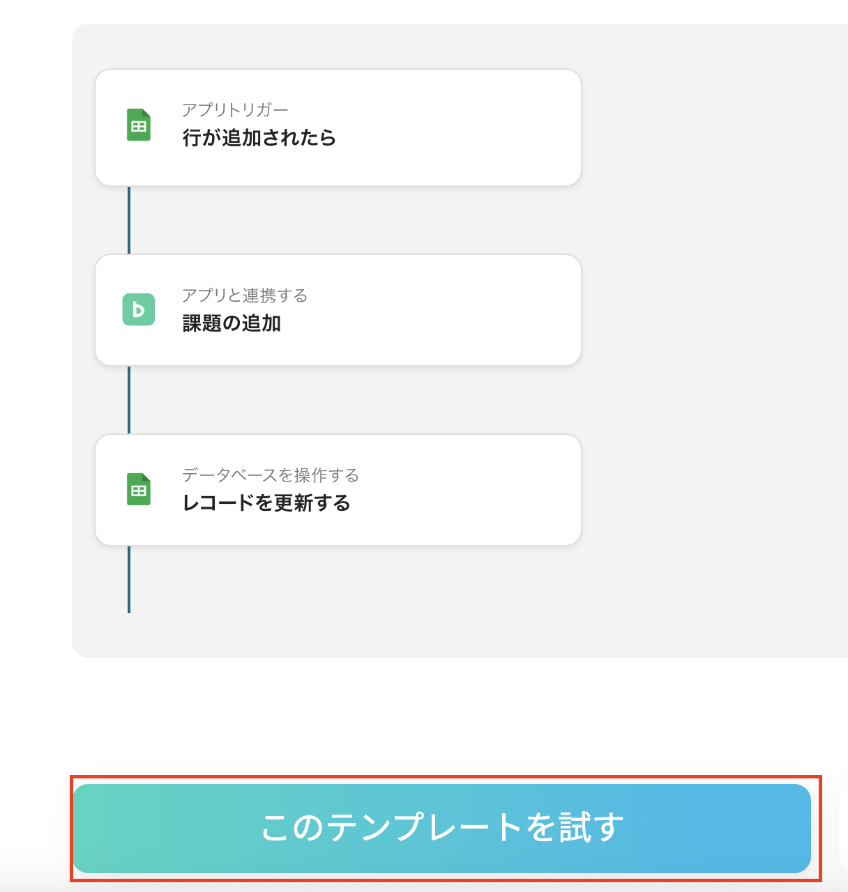This screenshot has width=848, height=892.
Task: Click the データベースを操作する label
Action: pos(271,475)
